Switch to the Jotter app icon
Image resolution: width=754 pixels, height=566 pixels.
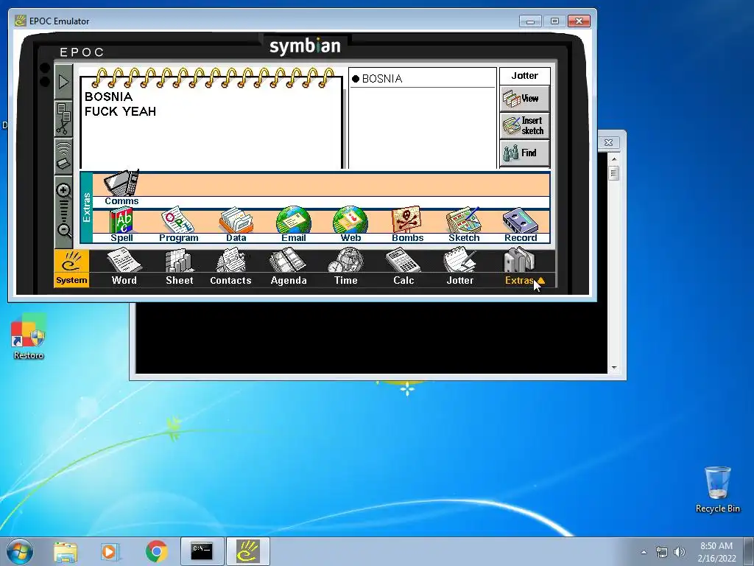pyautogui.click(x=460, y=267)
